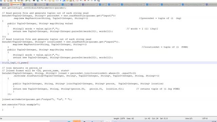
Task: Click the "Unix (LF)" line ending indicator
Action: coord(189,119)
